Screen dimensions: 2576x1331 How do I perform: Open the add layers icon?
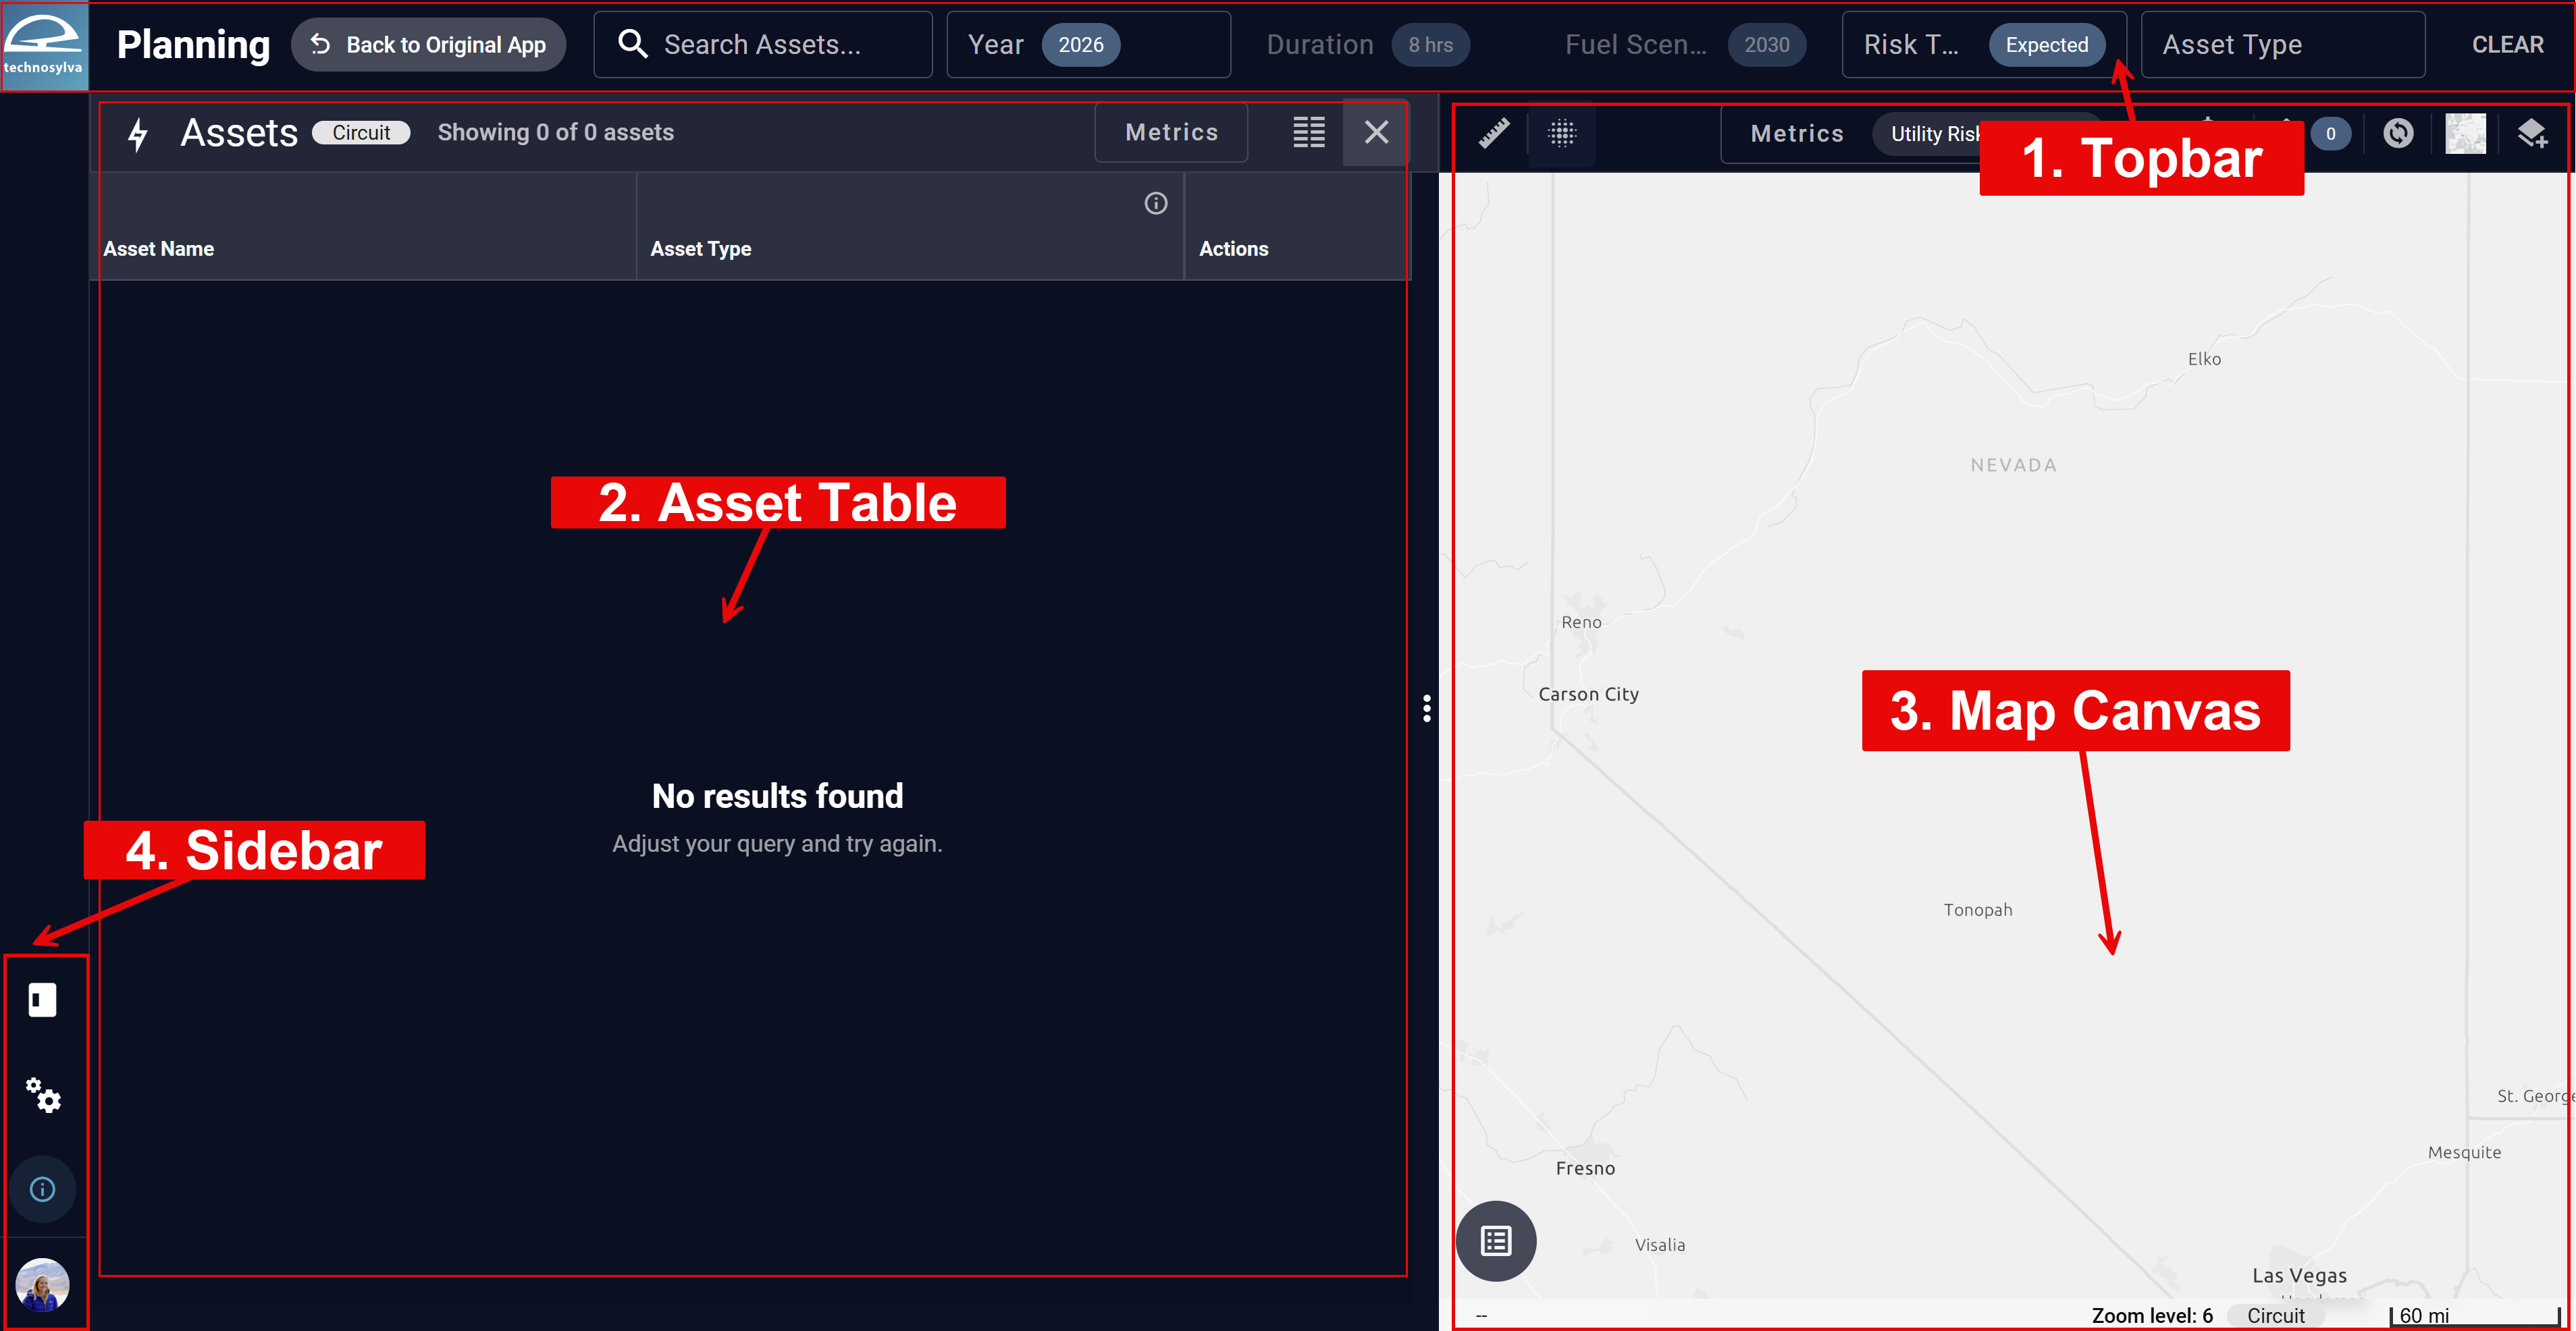pyautogui.click(x=2532, y=133)
